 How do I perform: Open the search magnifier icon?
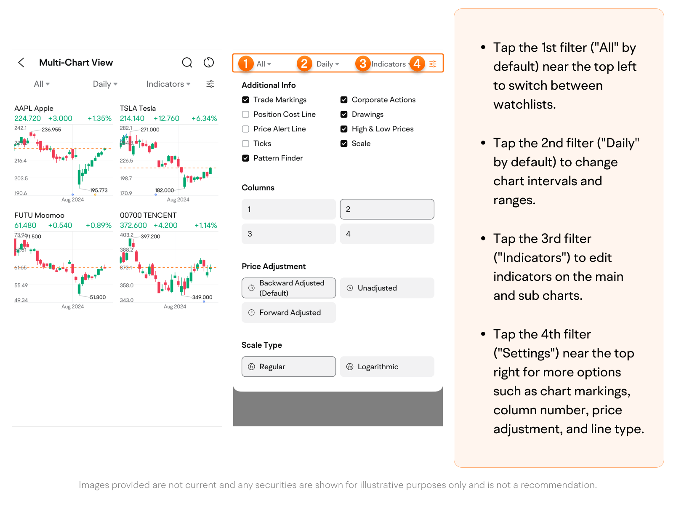pos(187,63)
